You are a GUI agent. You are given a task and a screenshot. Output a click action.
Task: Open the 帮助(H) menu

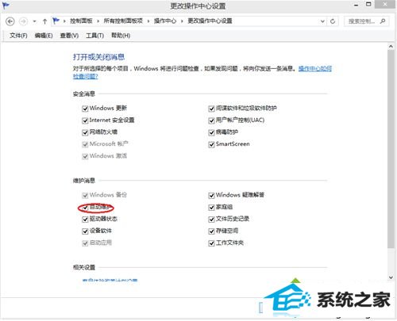(x=121, y=36)
